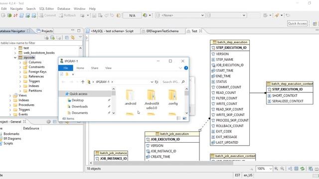319x179 pixels.
Task: Open the Help menu
Action: click(92, 9)
